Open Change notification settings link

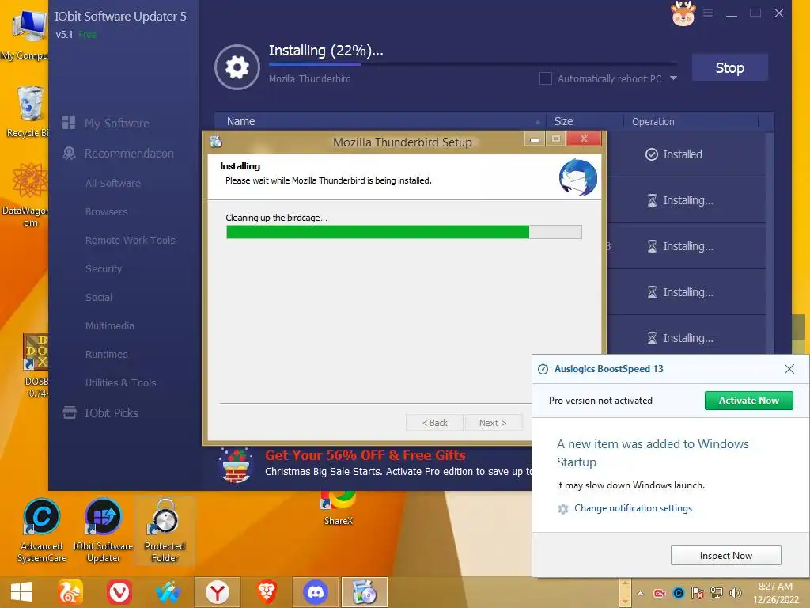[x=633, y=508]
